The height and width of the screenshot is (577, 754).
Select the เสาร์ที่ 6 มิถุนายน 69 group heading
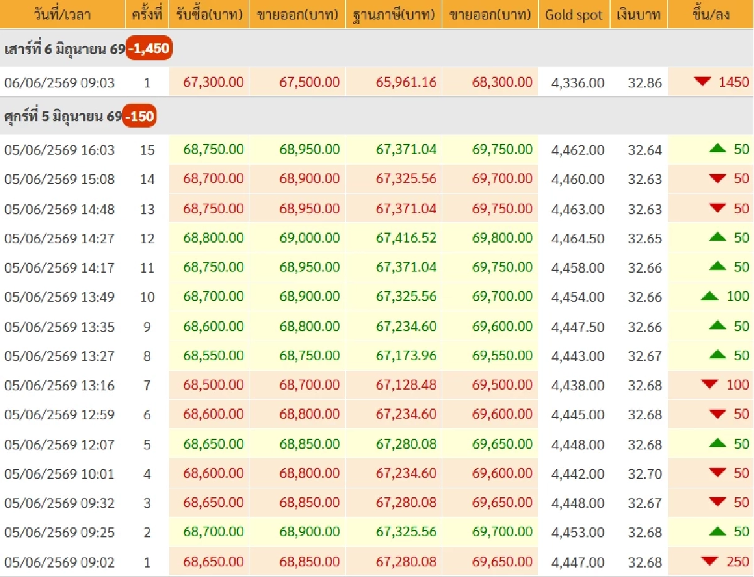[x=65, y=49]
